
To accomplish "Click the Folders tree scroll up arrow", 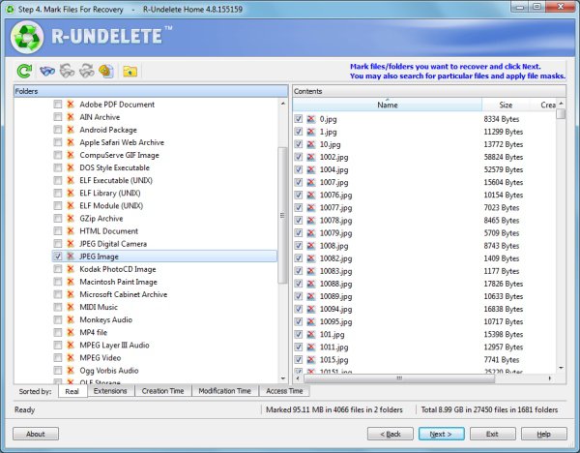I will pyautogui.click(x=283, y=104).
